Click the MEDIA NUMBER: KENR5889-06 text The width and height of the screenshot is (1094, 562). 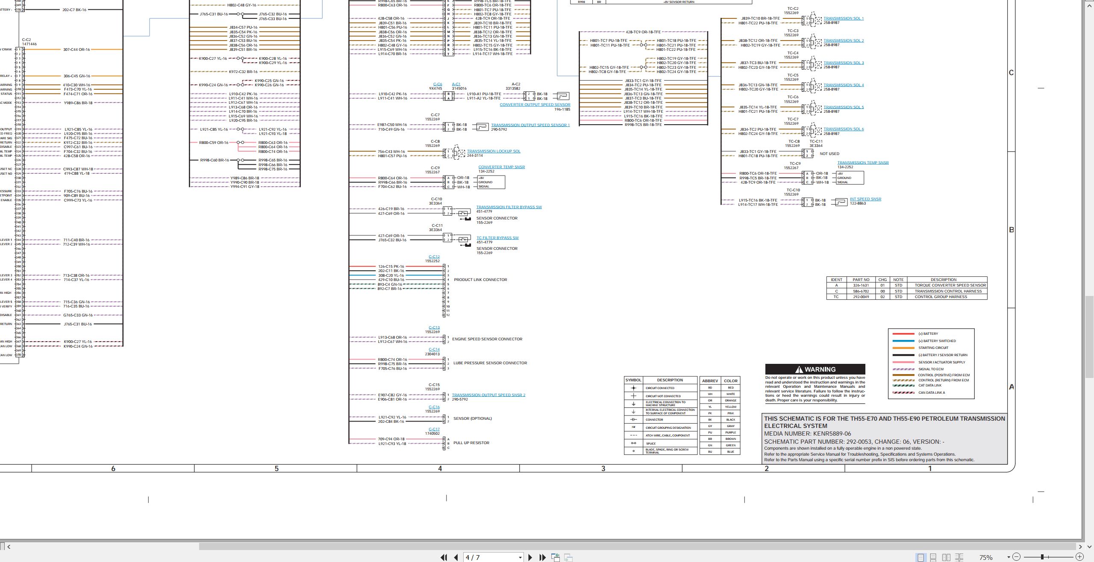pyautogui.click(x=808, y=433)
